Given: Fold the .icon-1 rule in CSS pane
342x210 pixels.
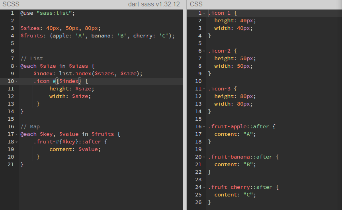Looking at the screenshot, I should (204, 13).
